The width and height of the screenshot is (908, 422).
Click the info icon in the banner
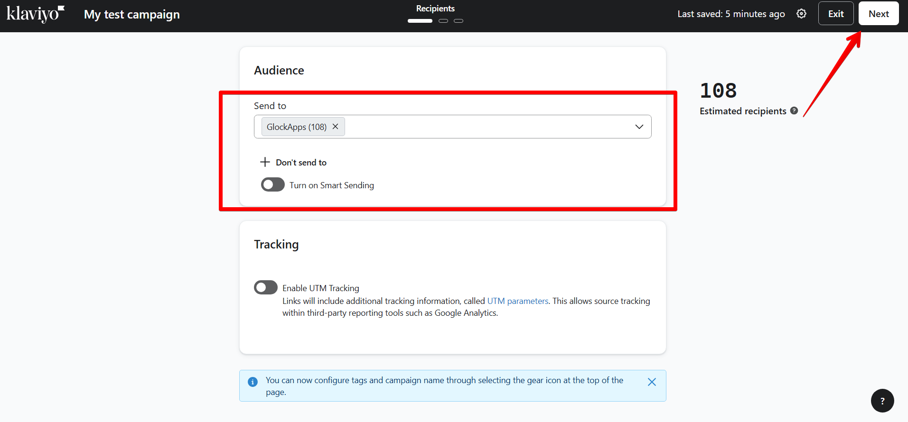tap(253, 382)
